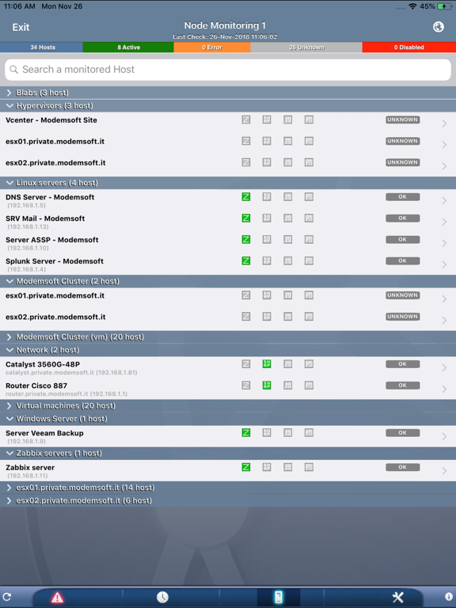Tap OK badge for Router Cisco 887
This screenshot has width=456, height=608.
402,386
